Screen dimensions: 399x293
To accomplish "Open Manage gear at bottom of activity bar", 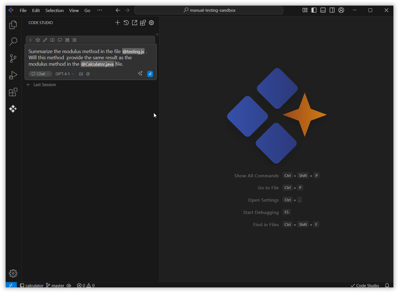I will [x=13, y=273].
